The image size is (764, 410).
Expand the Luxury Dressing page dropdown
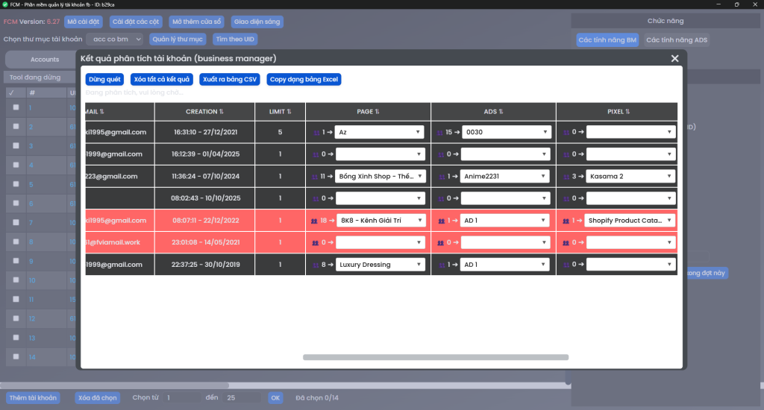pos(380,265)
